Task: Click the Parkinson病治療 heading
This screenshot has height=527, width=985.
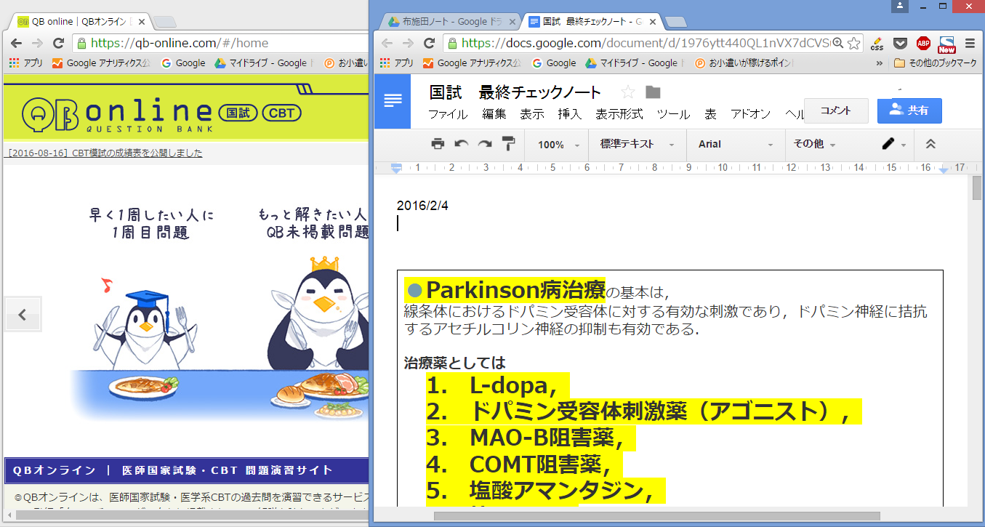Action: (x=515, y=290)
